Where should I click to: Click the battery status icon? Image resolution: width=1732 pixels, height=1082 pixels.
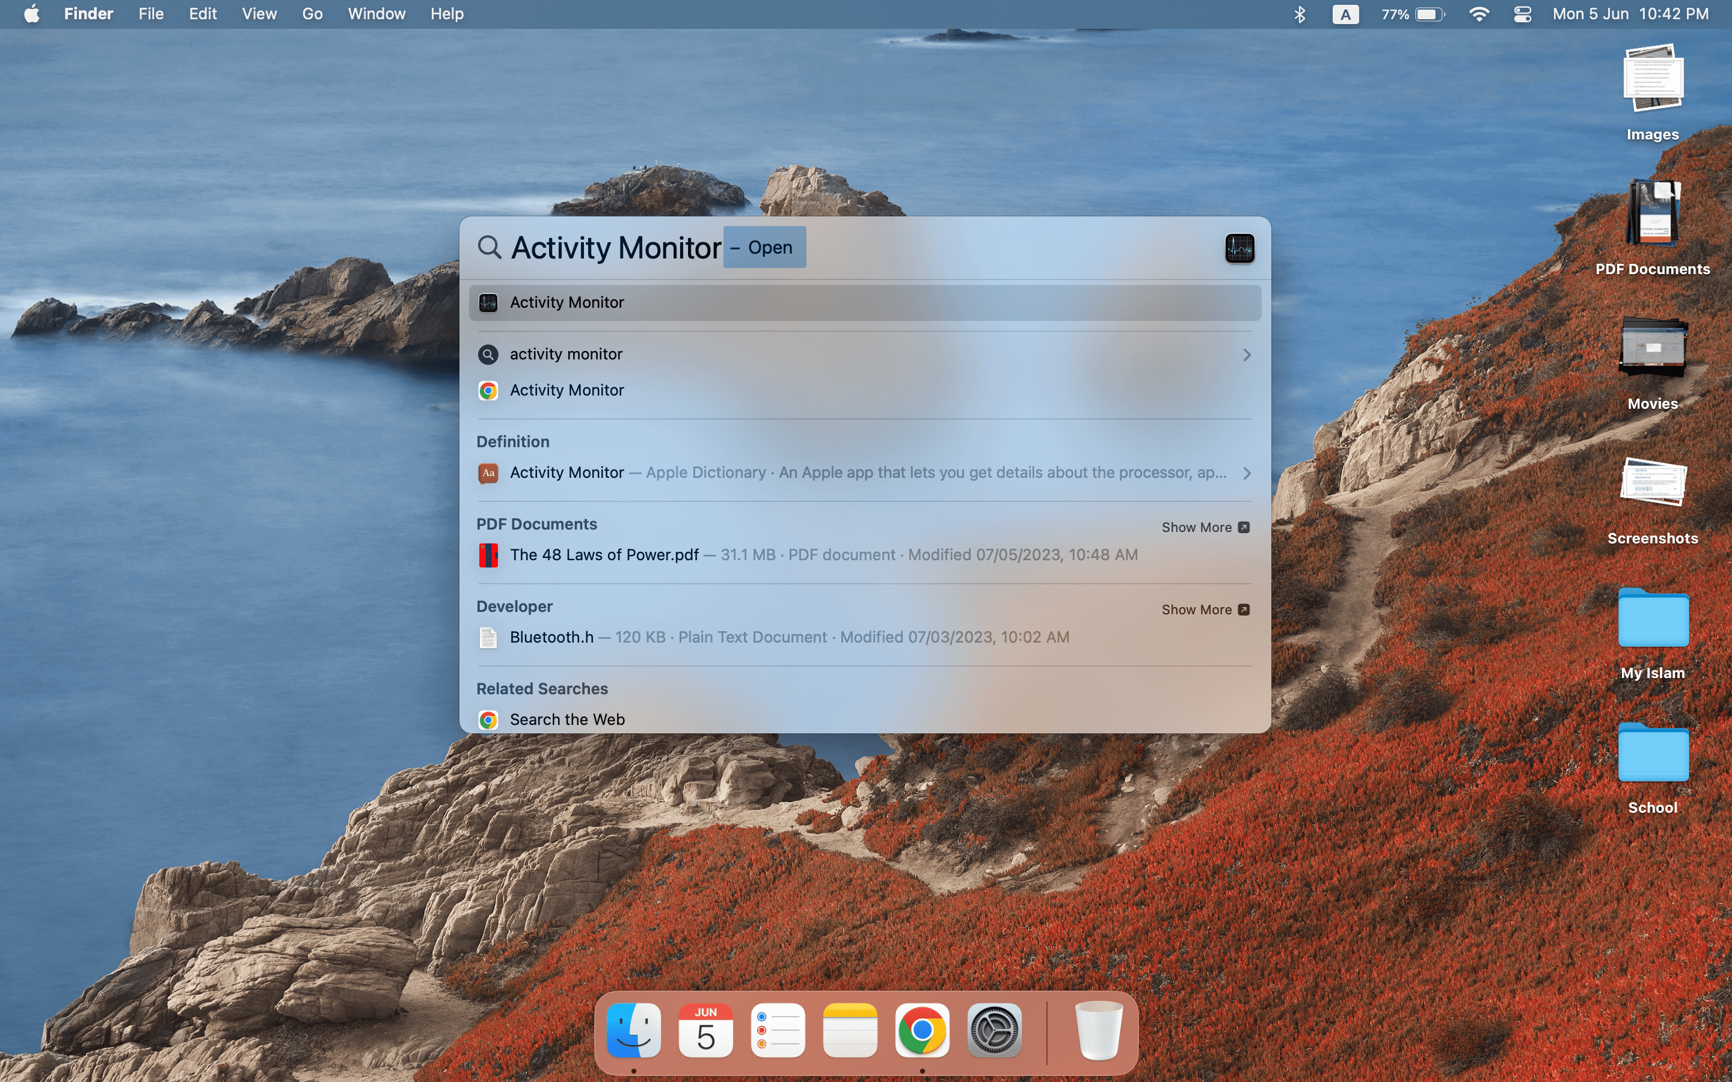pos(1430,14)
